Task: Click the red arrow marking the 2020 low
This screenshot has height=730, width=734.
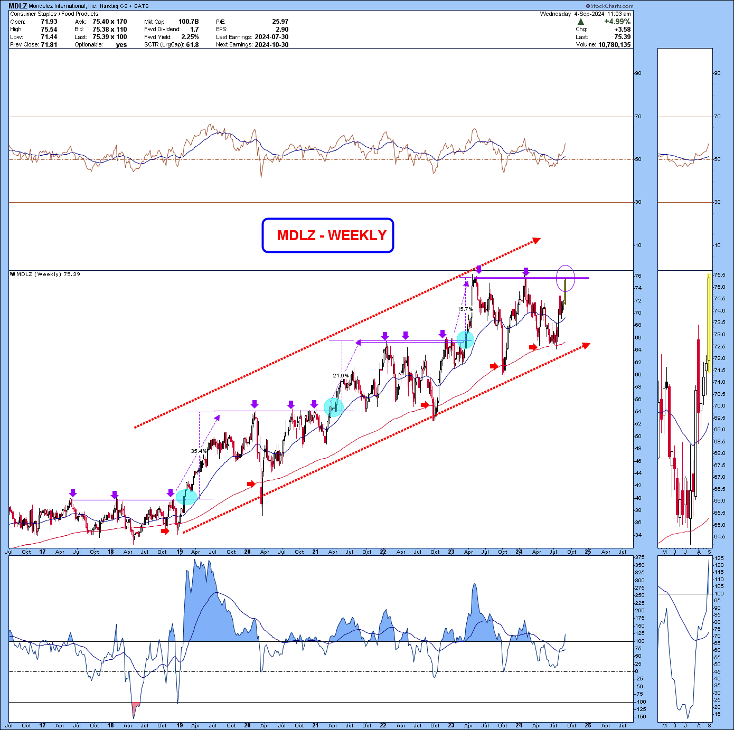Action: click(x=251, y=483)
